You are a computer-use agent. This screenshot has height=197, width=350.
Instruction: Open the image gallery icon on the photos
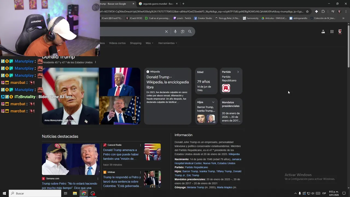(134, 118)
